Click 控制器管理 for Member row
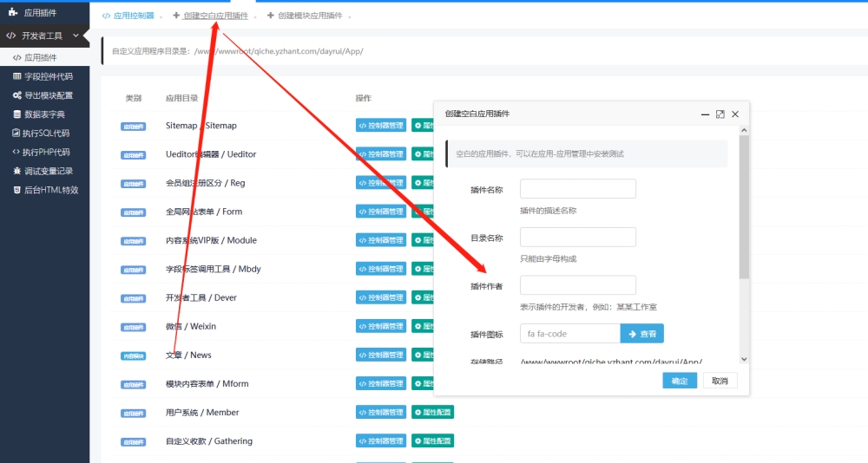This screenshot has width=868, height=463. pos(381,412)
